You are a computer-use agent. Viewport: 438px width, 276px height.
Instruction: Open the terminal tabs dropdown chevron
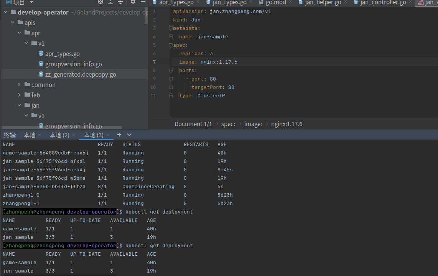[x=129, y=135]
